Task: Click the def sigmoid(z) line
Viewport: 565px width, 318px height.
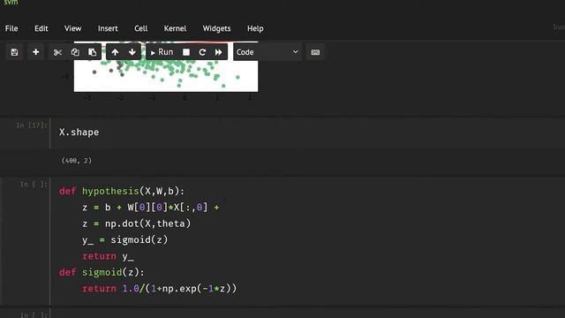Action: pos(102,273)
